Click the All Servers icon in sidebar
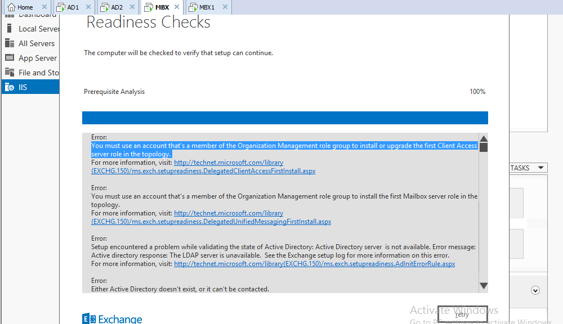This screenshot has height=324, width=563. click(x=10, y=43)
